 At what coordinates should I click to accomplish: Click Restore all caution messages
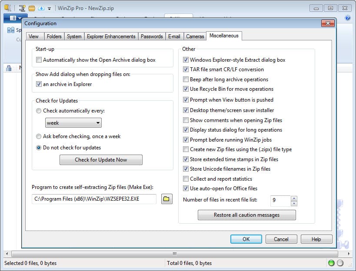[x=246, y=215]
